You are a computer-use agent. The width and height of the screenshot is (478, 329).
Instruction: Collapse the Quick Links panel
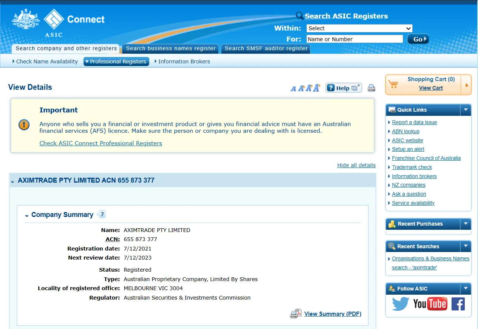(466, 110)
